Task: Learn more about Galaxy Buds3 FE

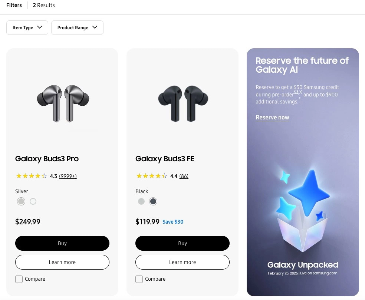Action: 182,262
